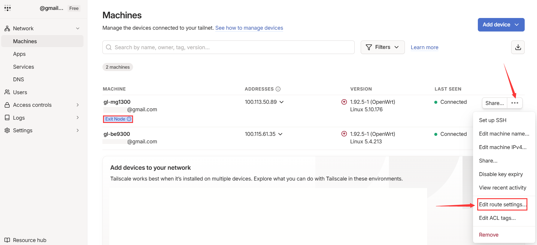Expand addresses for 100.115.61.35
The image size is (537, 245).
(x=281, y=134)
